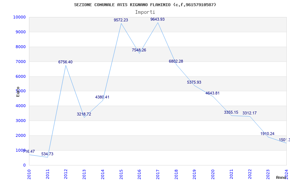The width and height of the screenshot is (290, 181).
Task: Select the data label 6756.40
Action: click(66, 62)
